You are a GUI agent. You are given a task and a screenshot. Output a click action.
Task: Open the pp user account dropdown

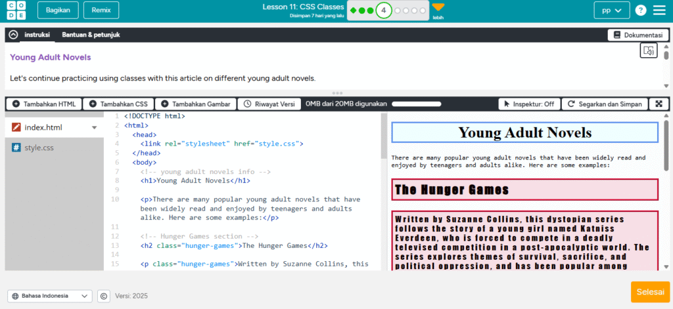612,10
